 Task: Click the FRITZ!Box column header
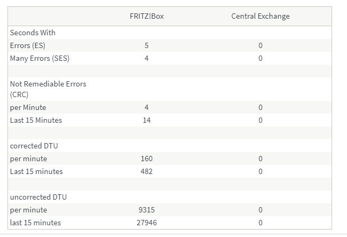tap(146, 16)
